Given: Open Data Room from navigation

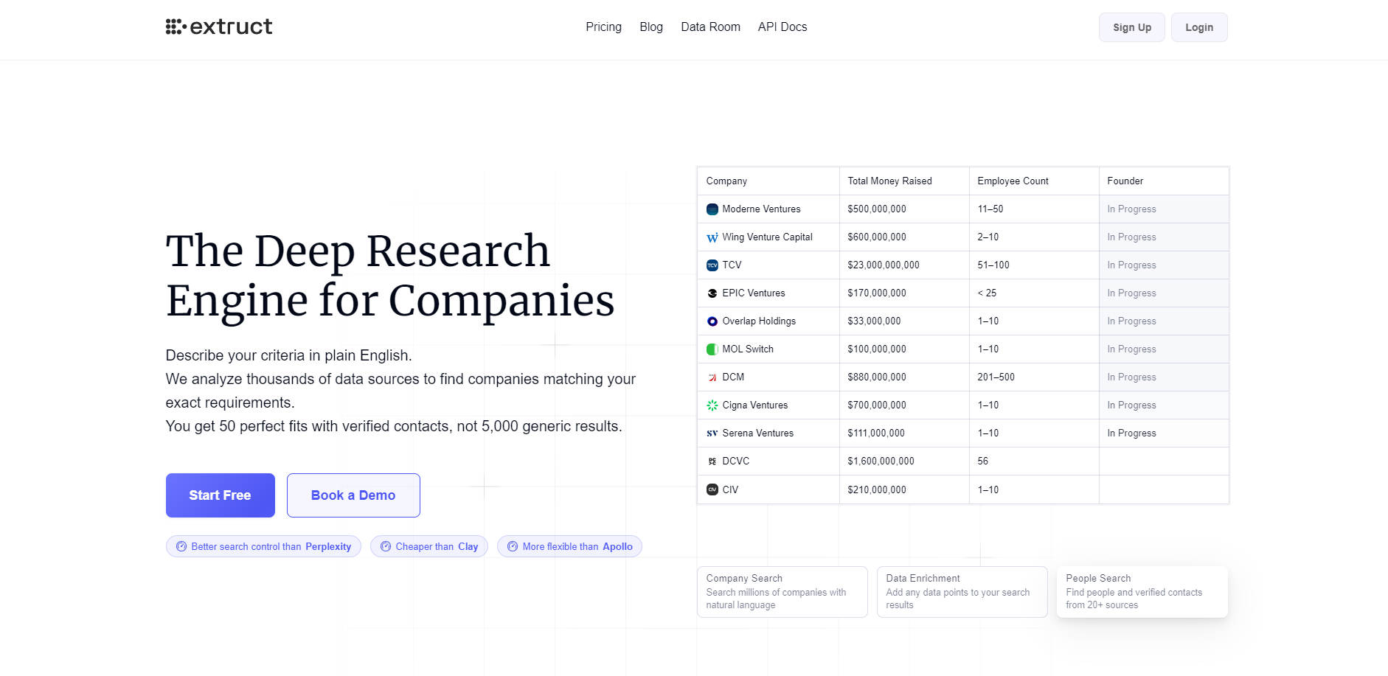Looking at the screenshot, I should pyautogui.click(x=710, y=27).
